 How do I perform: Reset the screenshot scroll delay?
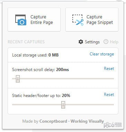pyautogui.click(x=109, y=69)
